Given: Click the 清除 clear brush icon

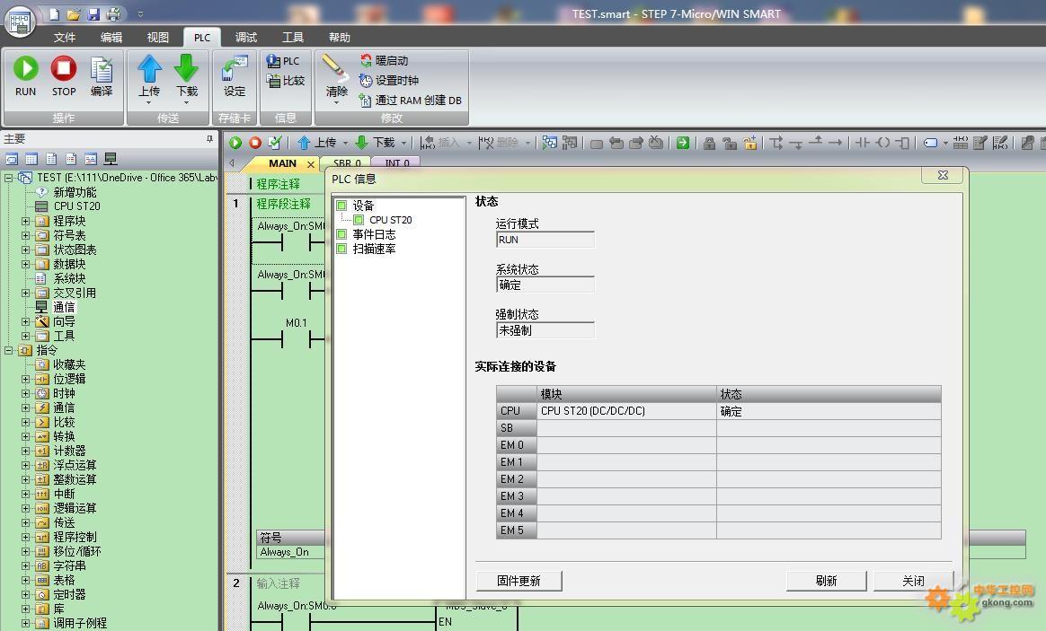Looking at the screenshot, I should click(334, 68).
